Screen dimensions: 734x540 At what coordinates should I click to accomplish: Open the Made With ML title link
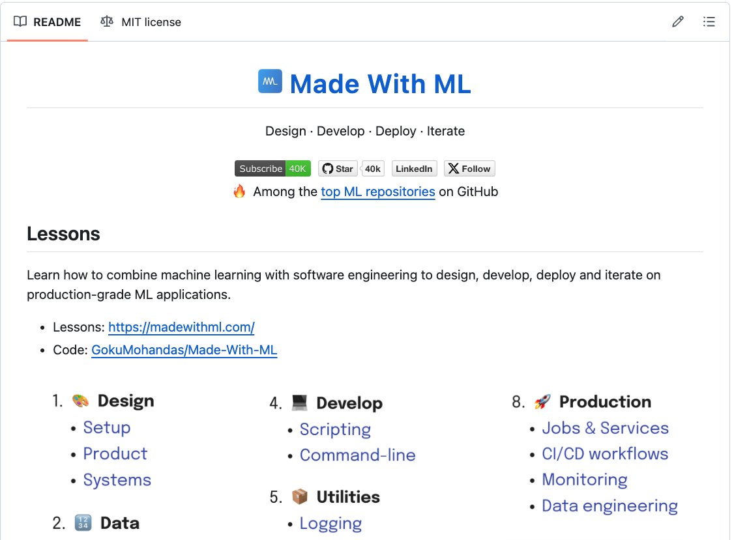click(380, 84)
